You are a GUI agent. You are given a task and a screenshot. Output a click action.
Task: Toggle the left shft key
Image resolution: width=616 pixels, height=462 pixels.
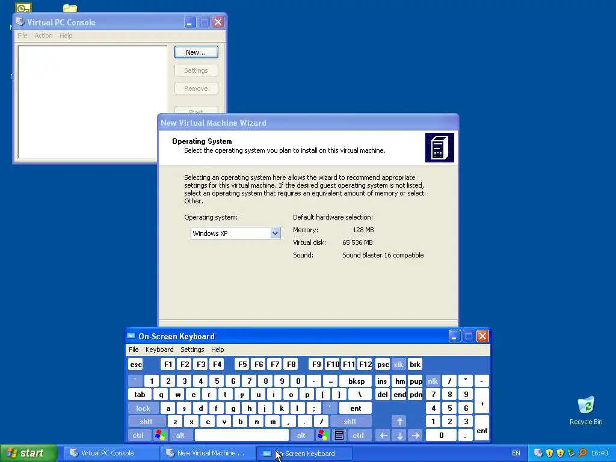[147, 422]
